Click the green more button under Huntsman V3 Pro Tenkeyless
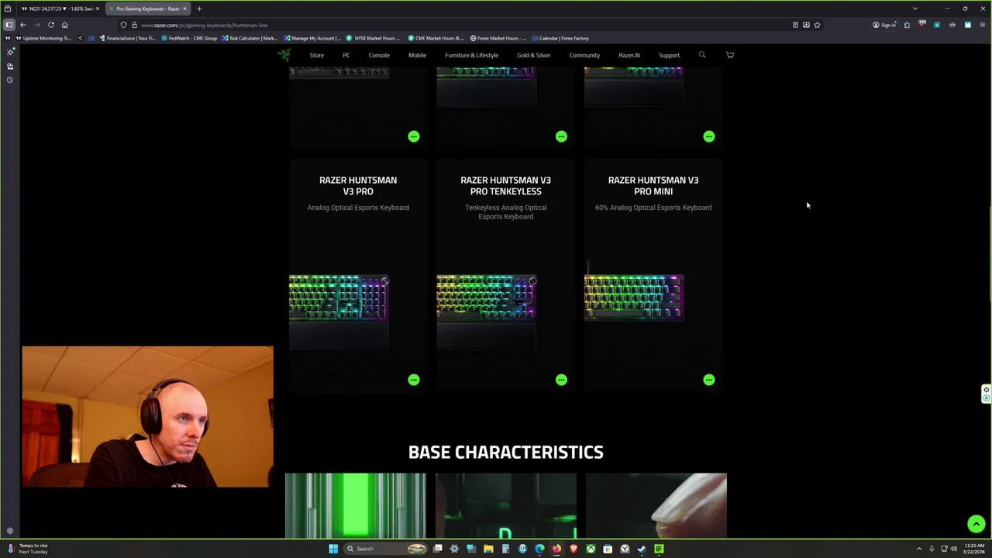 click(x=561, y=380)
